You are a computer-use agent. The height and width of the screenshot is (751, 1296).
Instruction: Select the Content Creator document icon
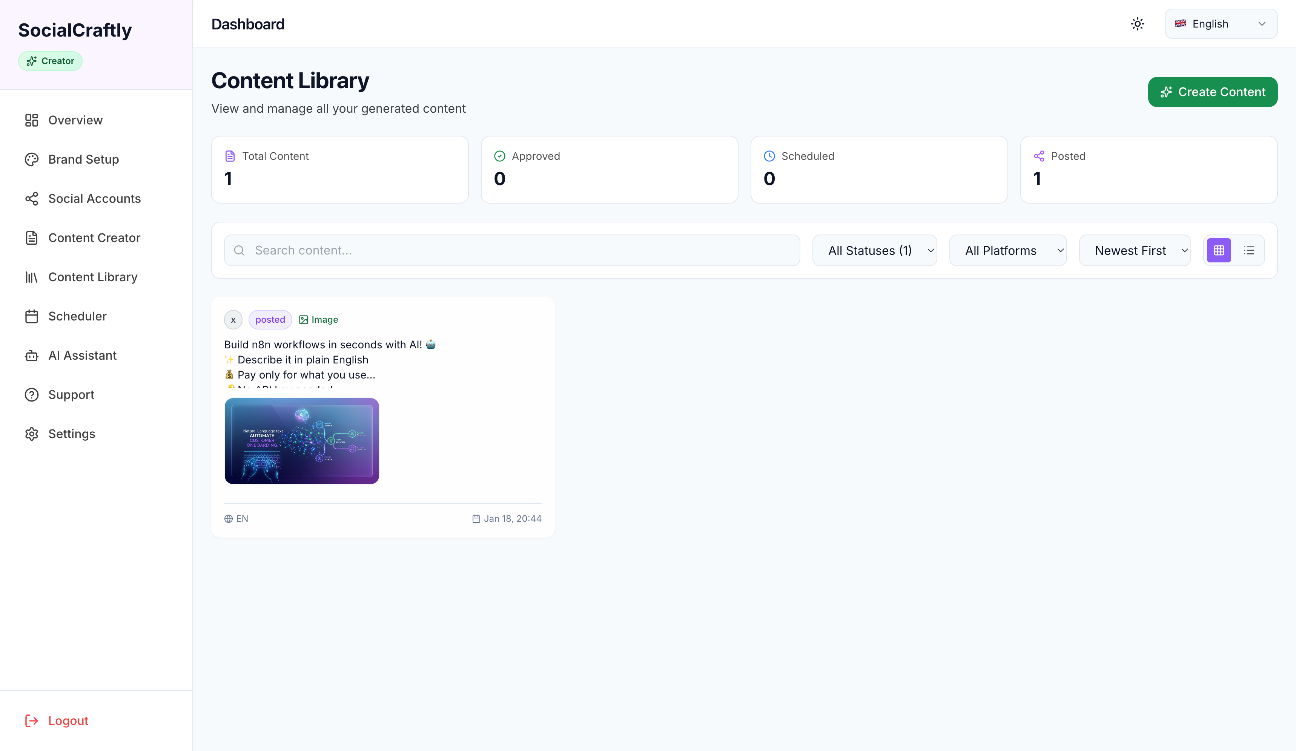click(31, 238)
